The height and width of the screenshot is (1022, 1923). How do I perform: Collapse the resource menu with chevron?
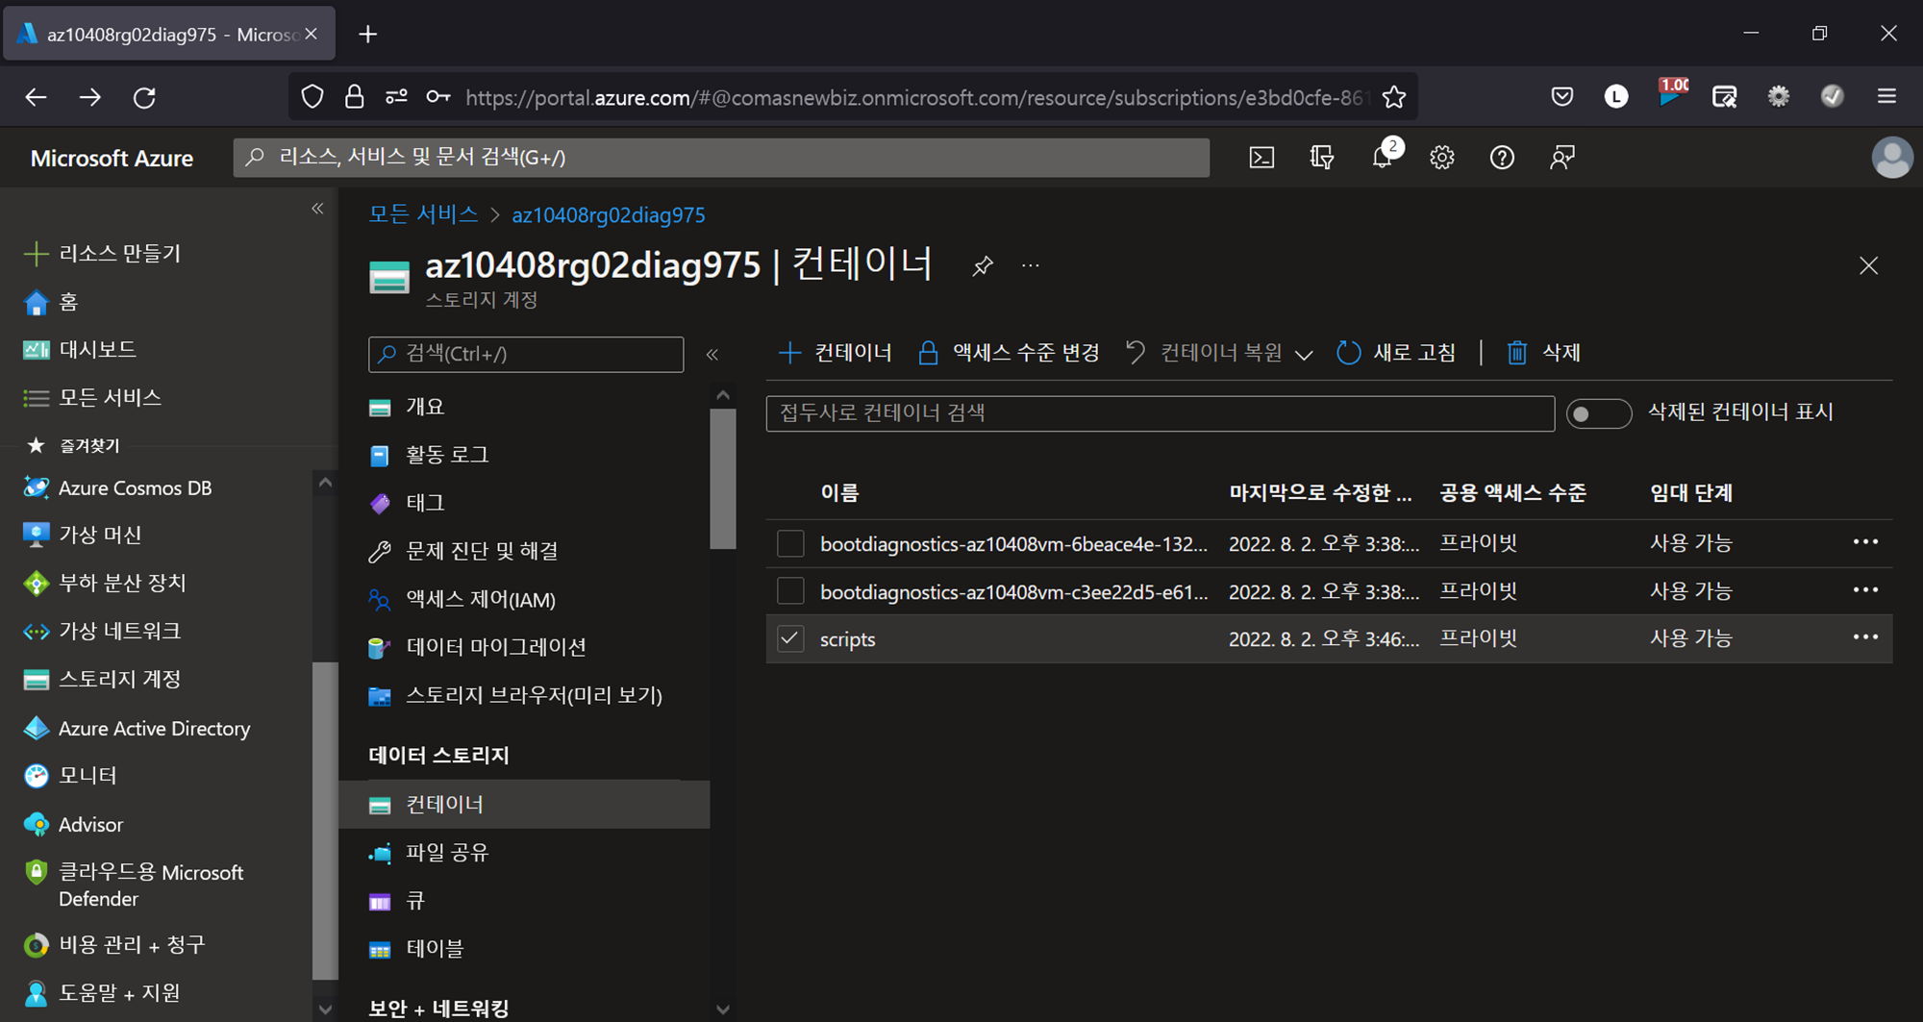(x=712, y=355)
